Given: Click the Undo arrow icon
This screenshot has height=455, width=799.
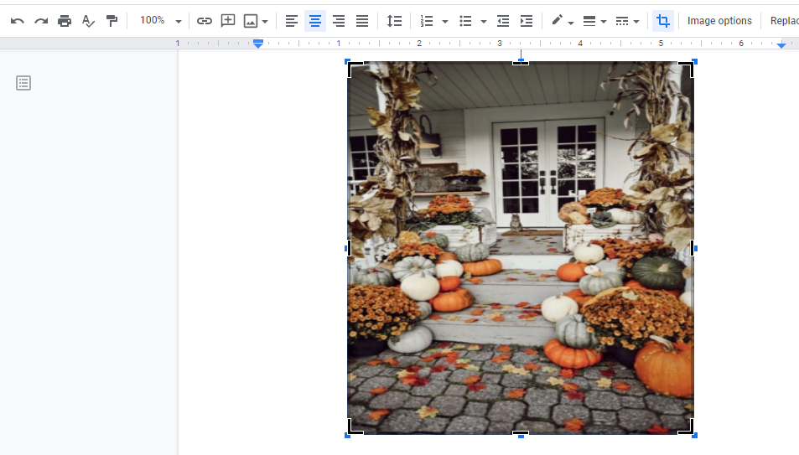Looking at the screenshot, I should [x=17, y=21].
